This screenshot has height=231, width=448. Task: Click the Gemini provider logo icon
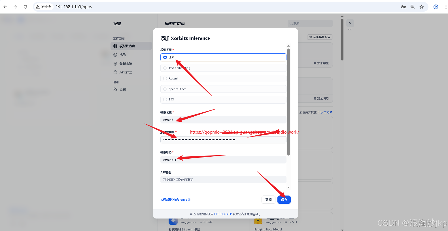coord(173,221)
